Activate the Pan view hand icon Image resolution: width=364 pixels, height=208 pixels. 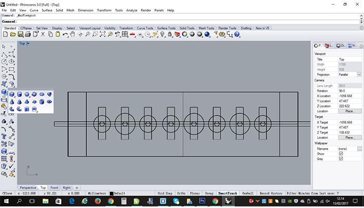pos(73,34)
